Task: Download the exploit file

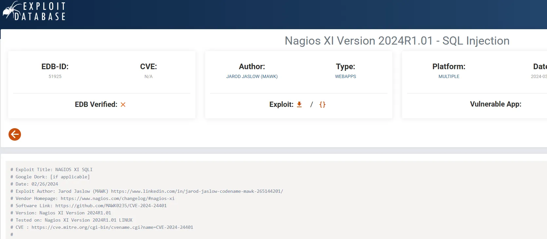Action: tap(299, 105)
